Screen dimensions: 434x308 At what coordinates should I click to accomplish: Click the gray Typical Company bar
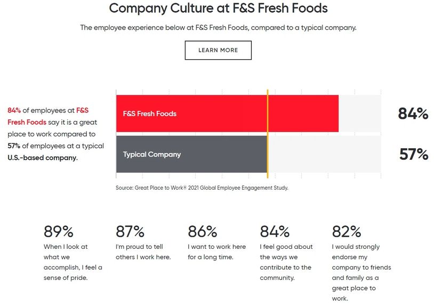point(191,155)
